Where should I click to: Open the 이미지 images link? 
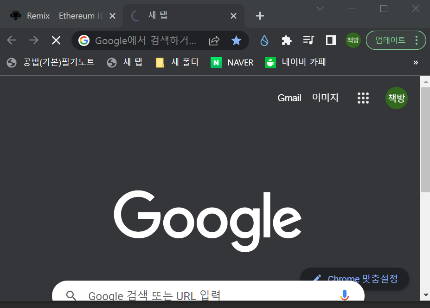tap(325, 98)
